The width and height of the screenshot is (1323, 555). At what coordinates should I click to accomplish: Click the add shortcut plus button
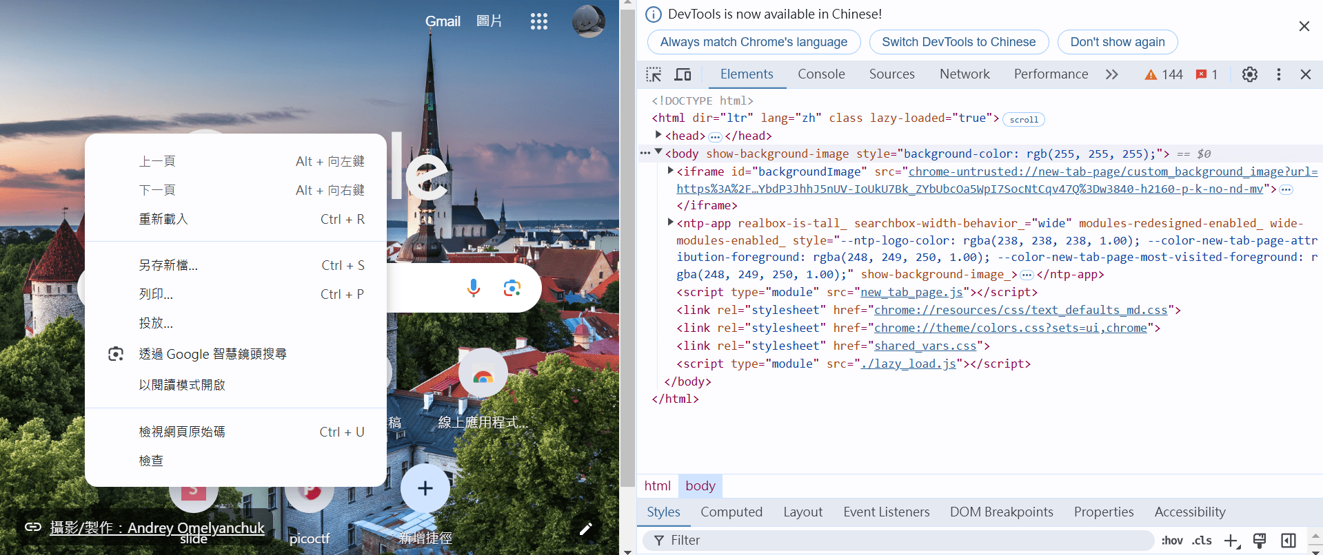pos(425,488)
